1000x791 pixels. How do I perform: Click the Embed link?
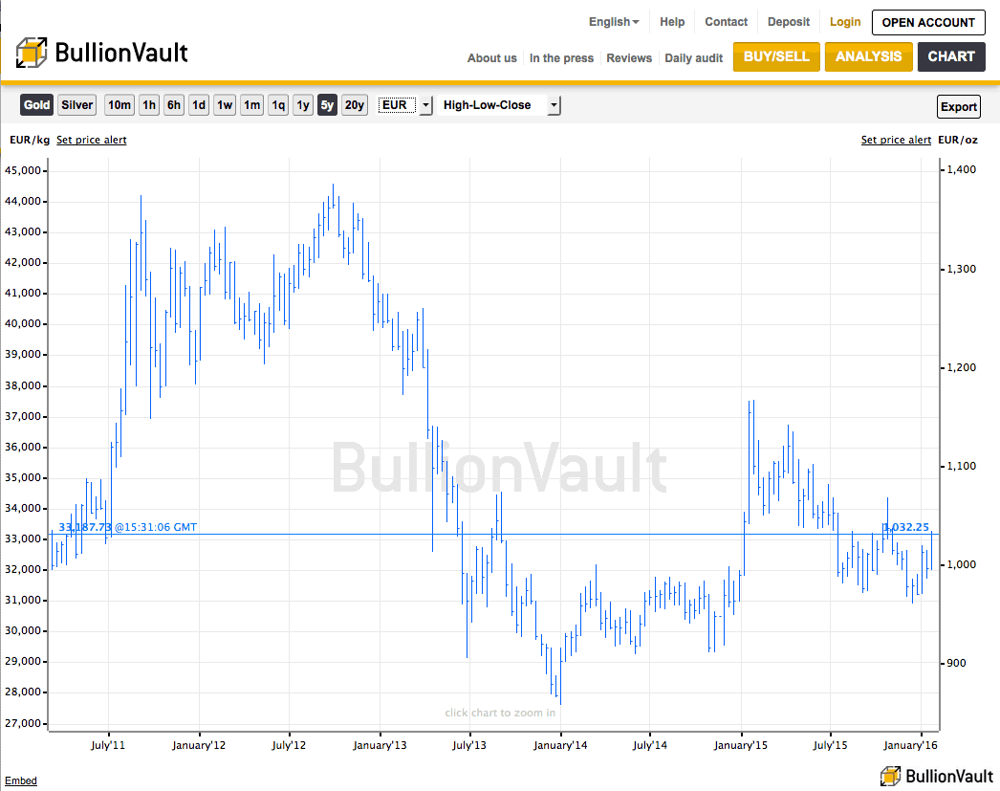pos(21,780)
